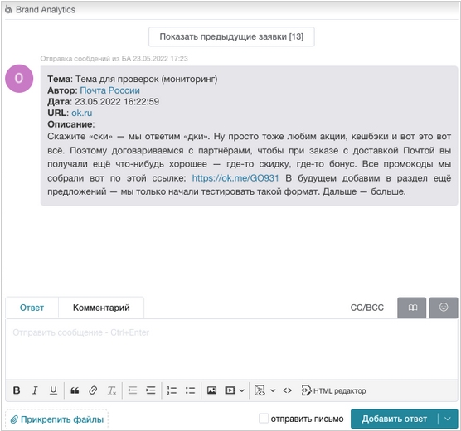Insert a blockquote
461x431 pixels.
(75, 390)
